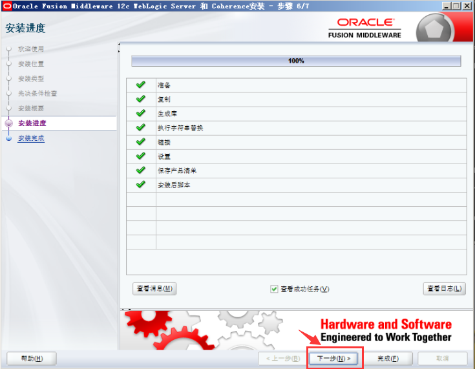Toggle the 查看成功任务(V) checkbox
The width and height of the screenshot is (475, 369).
tap(274, 289)
